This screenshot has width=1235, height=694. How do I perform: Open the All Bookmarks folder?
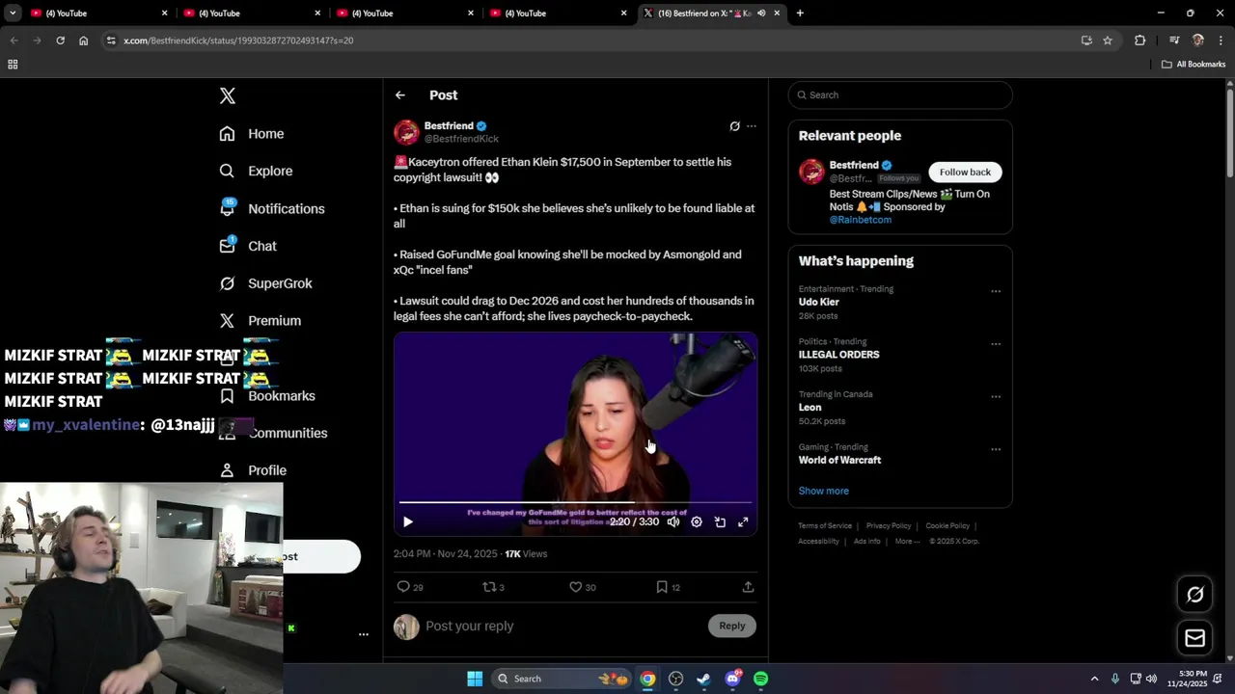pyautogui.click(x=1194, y=65)
